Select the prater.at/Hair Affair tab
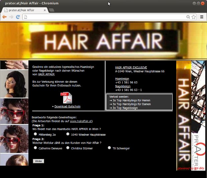The width and height of the screenshot is (207, 178). pos(24,10)
